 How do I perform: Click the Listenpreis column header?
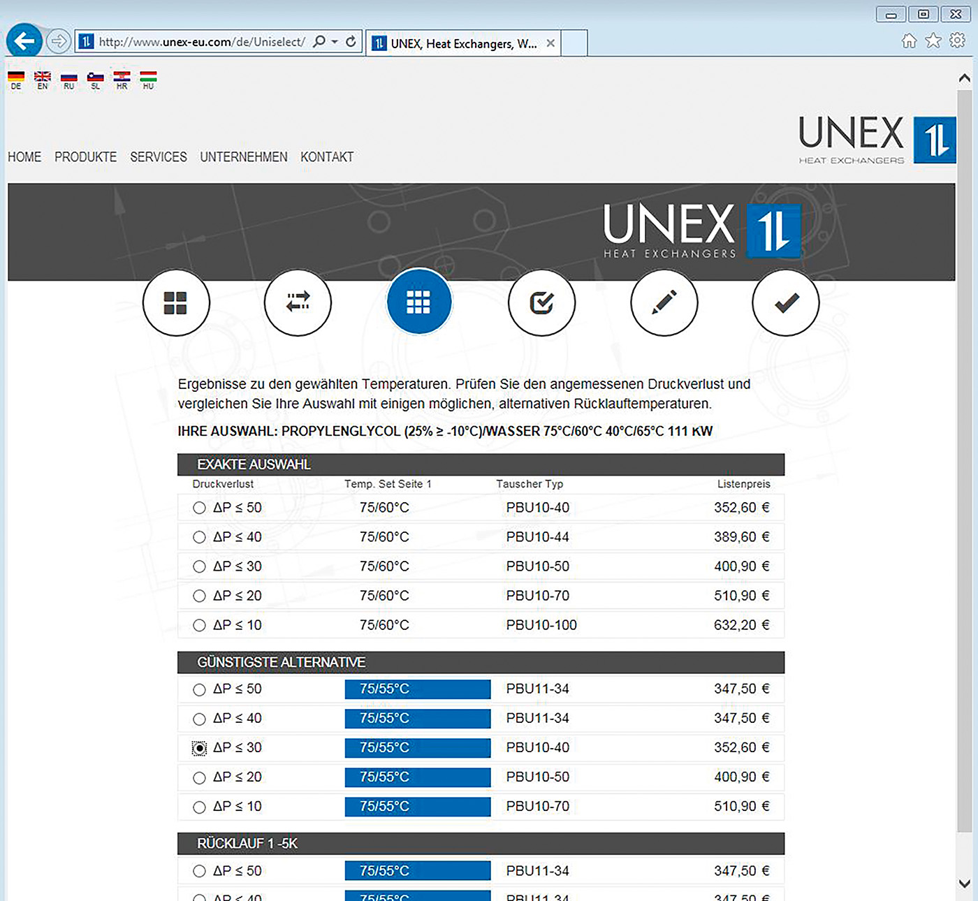coord(743,484)
